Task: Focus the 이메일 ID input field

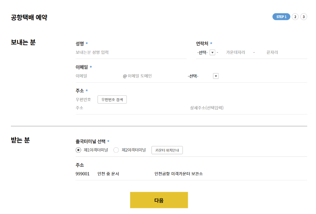Action: [98, 76]
